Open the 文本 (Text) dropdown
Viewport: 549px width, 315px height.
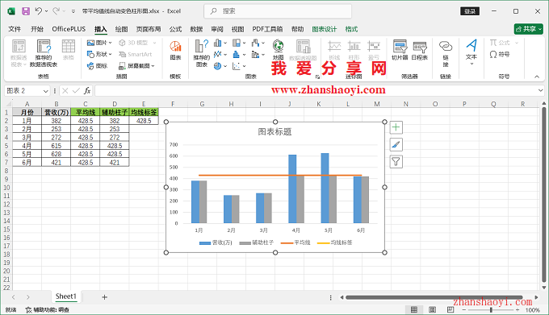(x=471, y=53)
